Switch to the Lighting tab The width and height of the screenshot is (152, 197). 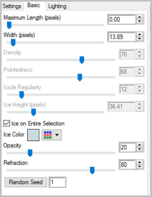(57, 6)
